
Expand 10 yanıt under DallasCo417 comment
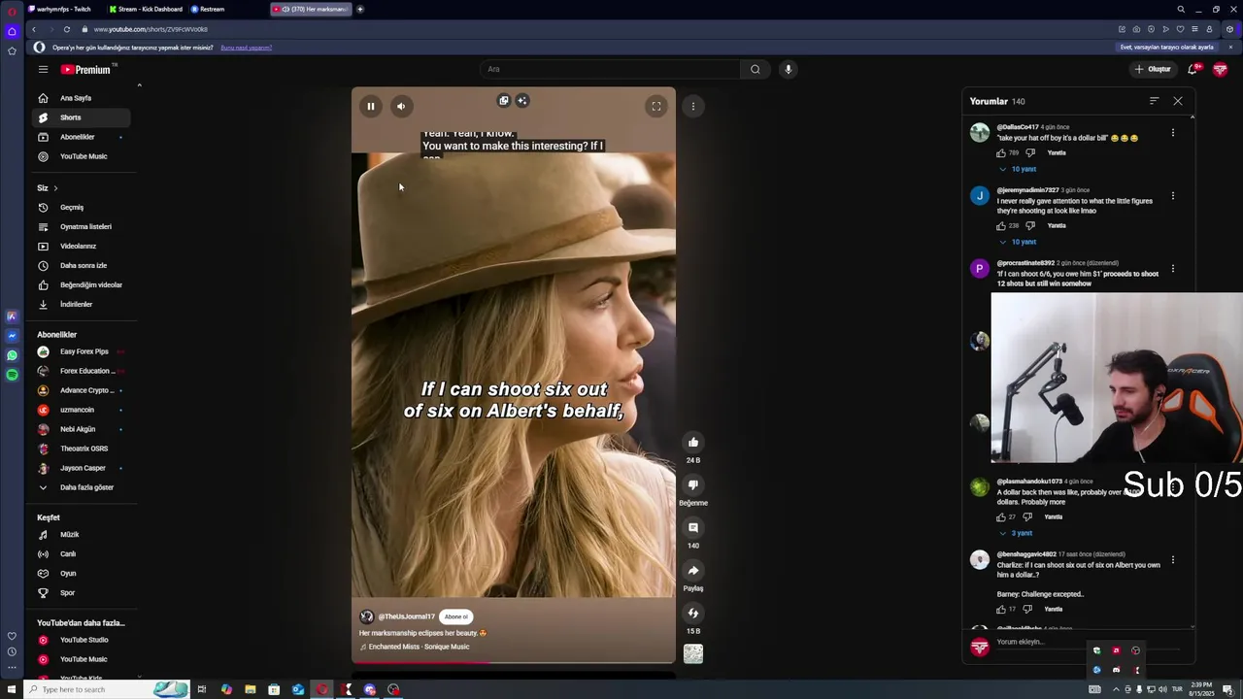[1018, 169]
